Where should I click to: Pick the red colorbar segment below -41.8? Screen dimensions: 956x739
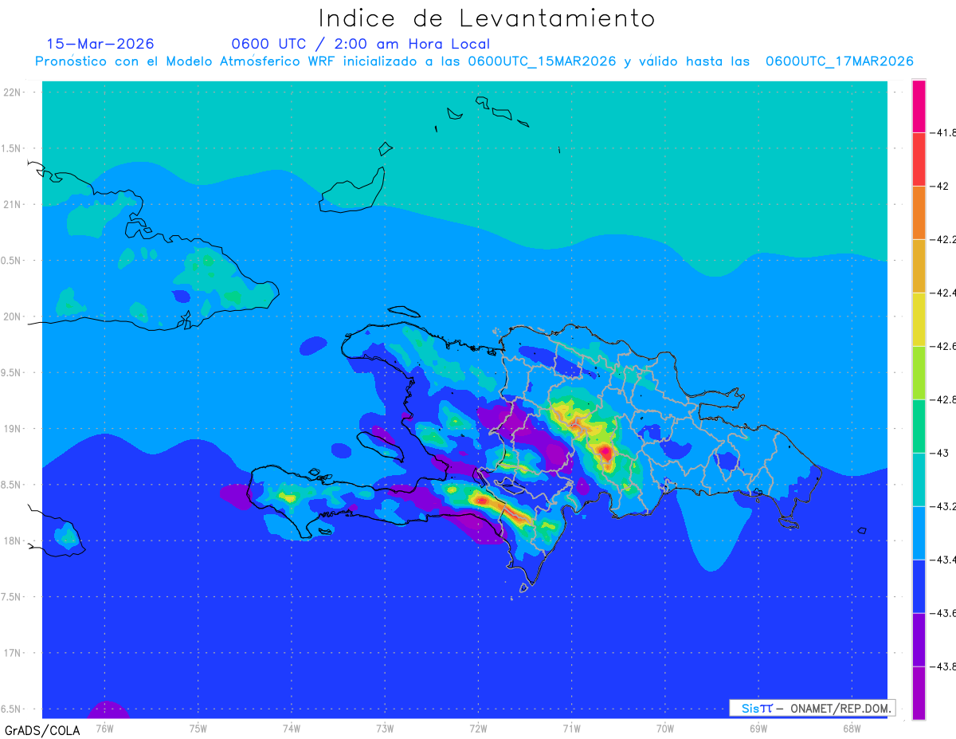point(919,159)
